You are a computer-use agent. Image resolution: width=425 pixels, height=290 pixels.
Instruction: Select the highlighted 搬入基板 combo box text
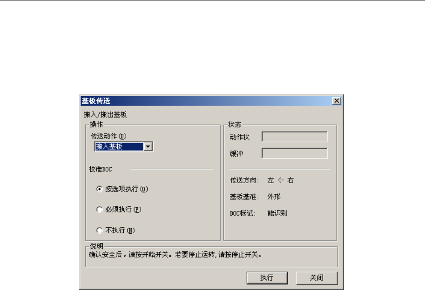[x=119, y=146]
